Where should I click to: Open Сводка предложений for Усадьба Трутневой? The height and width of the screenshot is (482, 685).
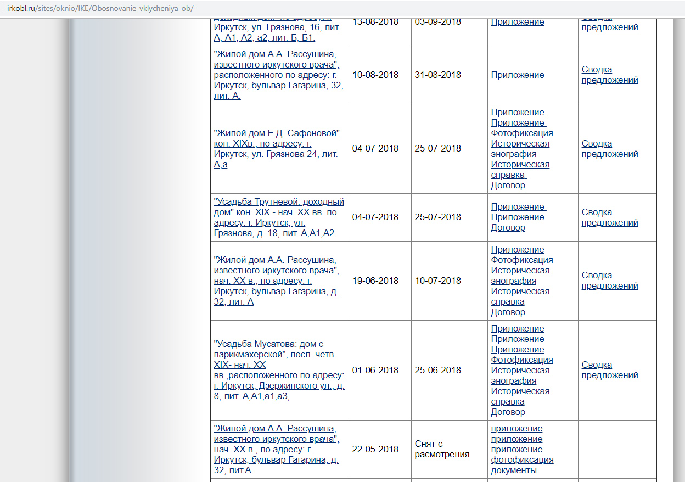(x=609, y=217)
